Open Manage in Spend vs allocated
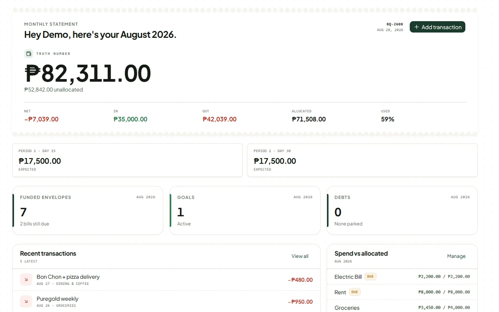Screen dimensions: 499x312 [456, 256]
